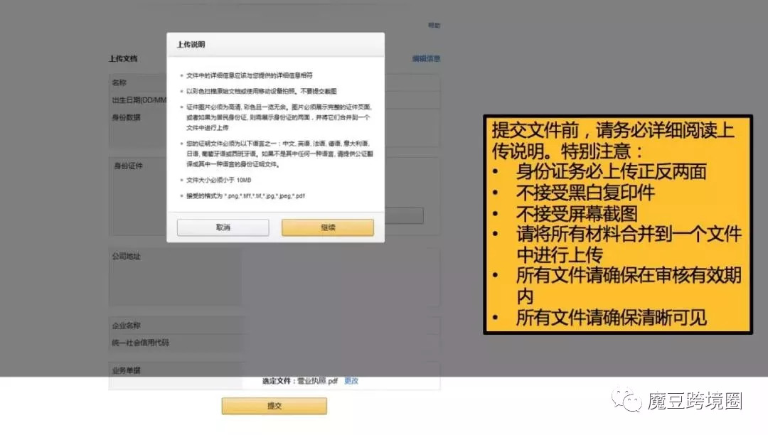This screenshot has width=768, height=435.
Task: Click the 公司地址 row label
Action: coord(127,256)
